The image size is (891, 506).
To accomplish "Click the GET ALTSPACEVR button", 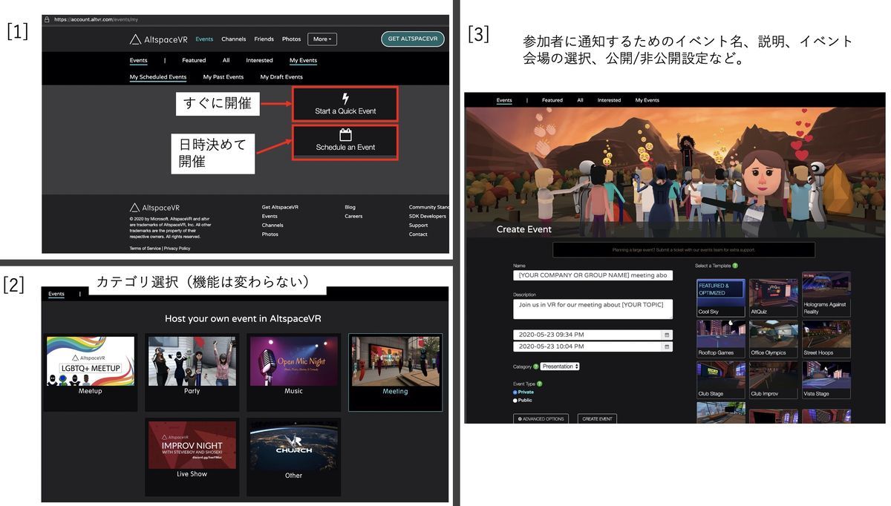I will click(413, 38).
